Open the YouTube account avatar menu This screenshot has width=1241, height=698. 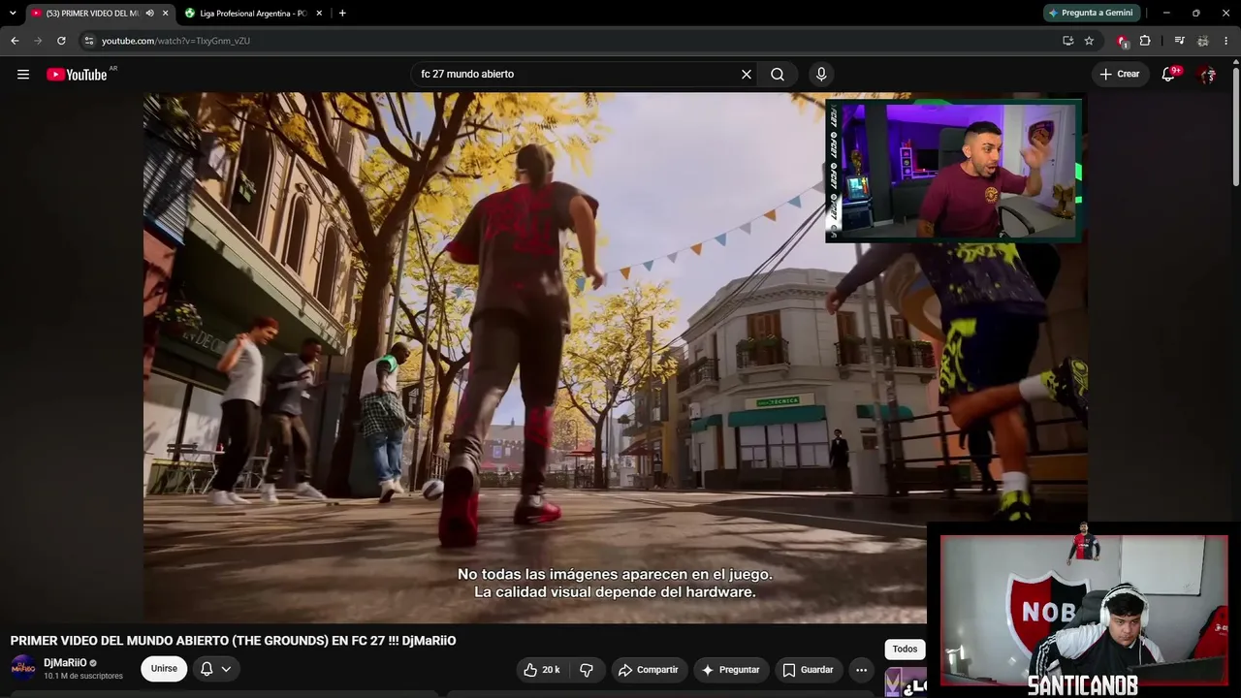(x=1207, y=75)
